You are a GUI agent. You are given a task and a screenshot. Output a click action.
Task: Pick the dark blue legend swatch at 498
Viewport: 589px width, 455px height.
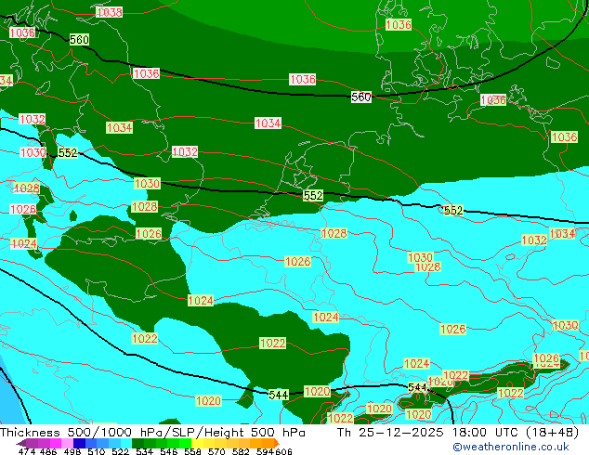coord(79,443)
